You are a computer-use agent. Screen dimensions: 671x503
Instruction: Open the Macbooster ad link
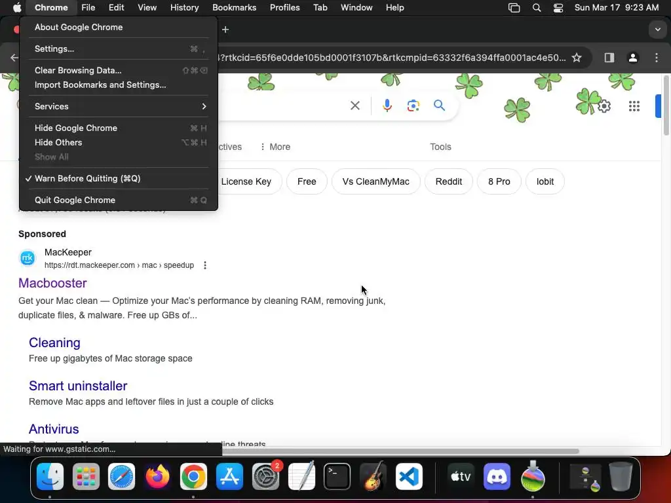click(52, 283)
